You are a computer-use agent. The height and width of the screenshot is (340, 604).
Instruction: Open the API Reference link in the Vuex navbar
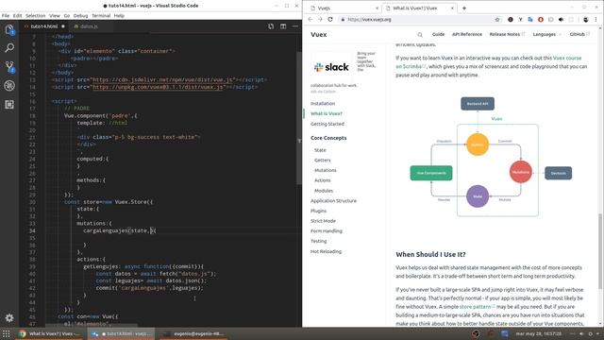pyautogui.click(x=467, y=34)
